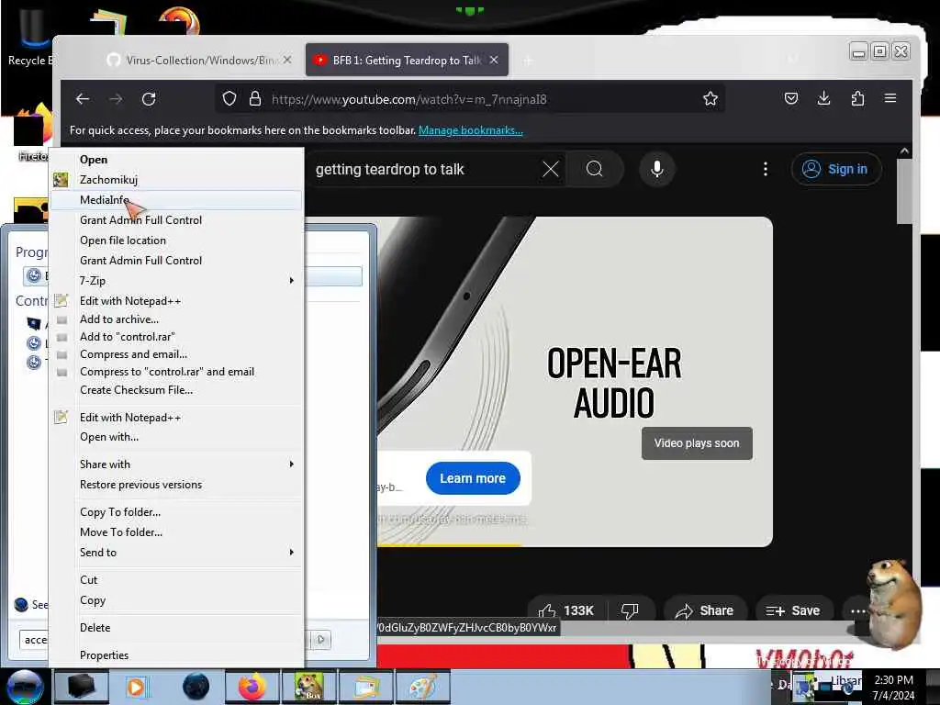Open the dark globe taskbar icon
Viewport: 940px width, 705px height.
click(195, 687)
